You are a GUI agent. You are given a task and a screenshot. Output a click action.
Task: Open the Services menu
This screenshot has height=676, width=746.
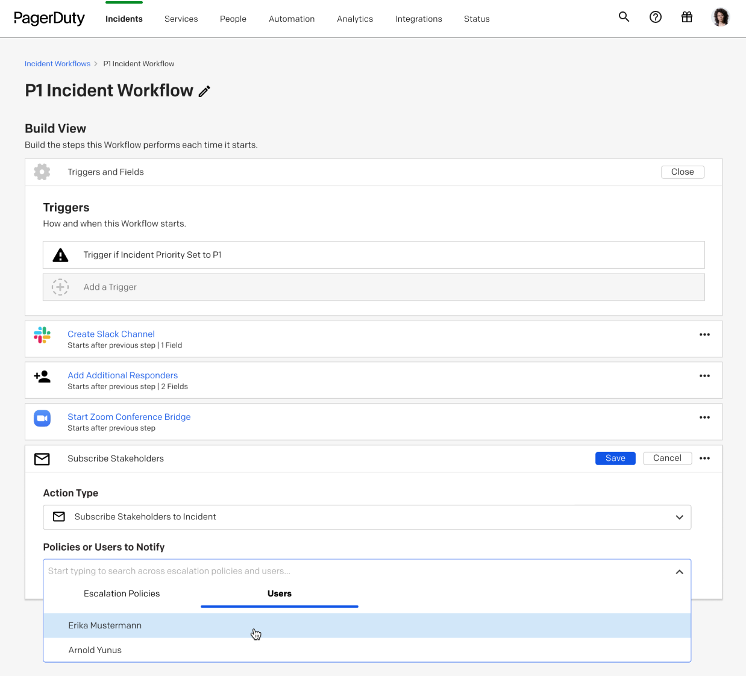[x=181, y=19]
